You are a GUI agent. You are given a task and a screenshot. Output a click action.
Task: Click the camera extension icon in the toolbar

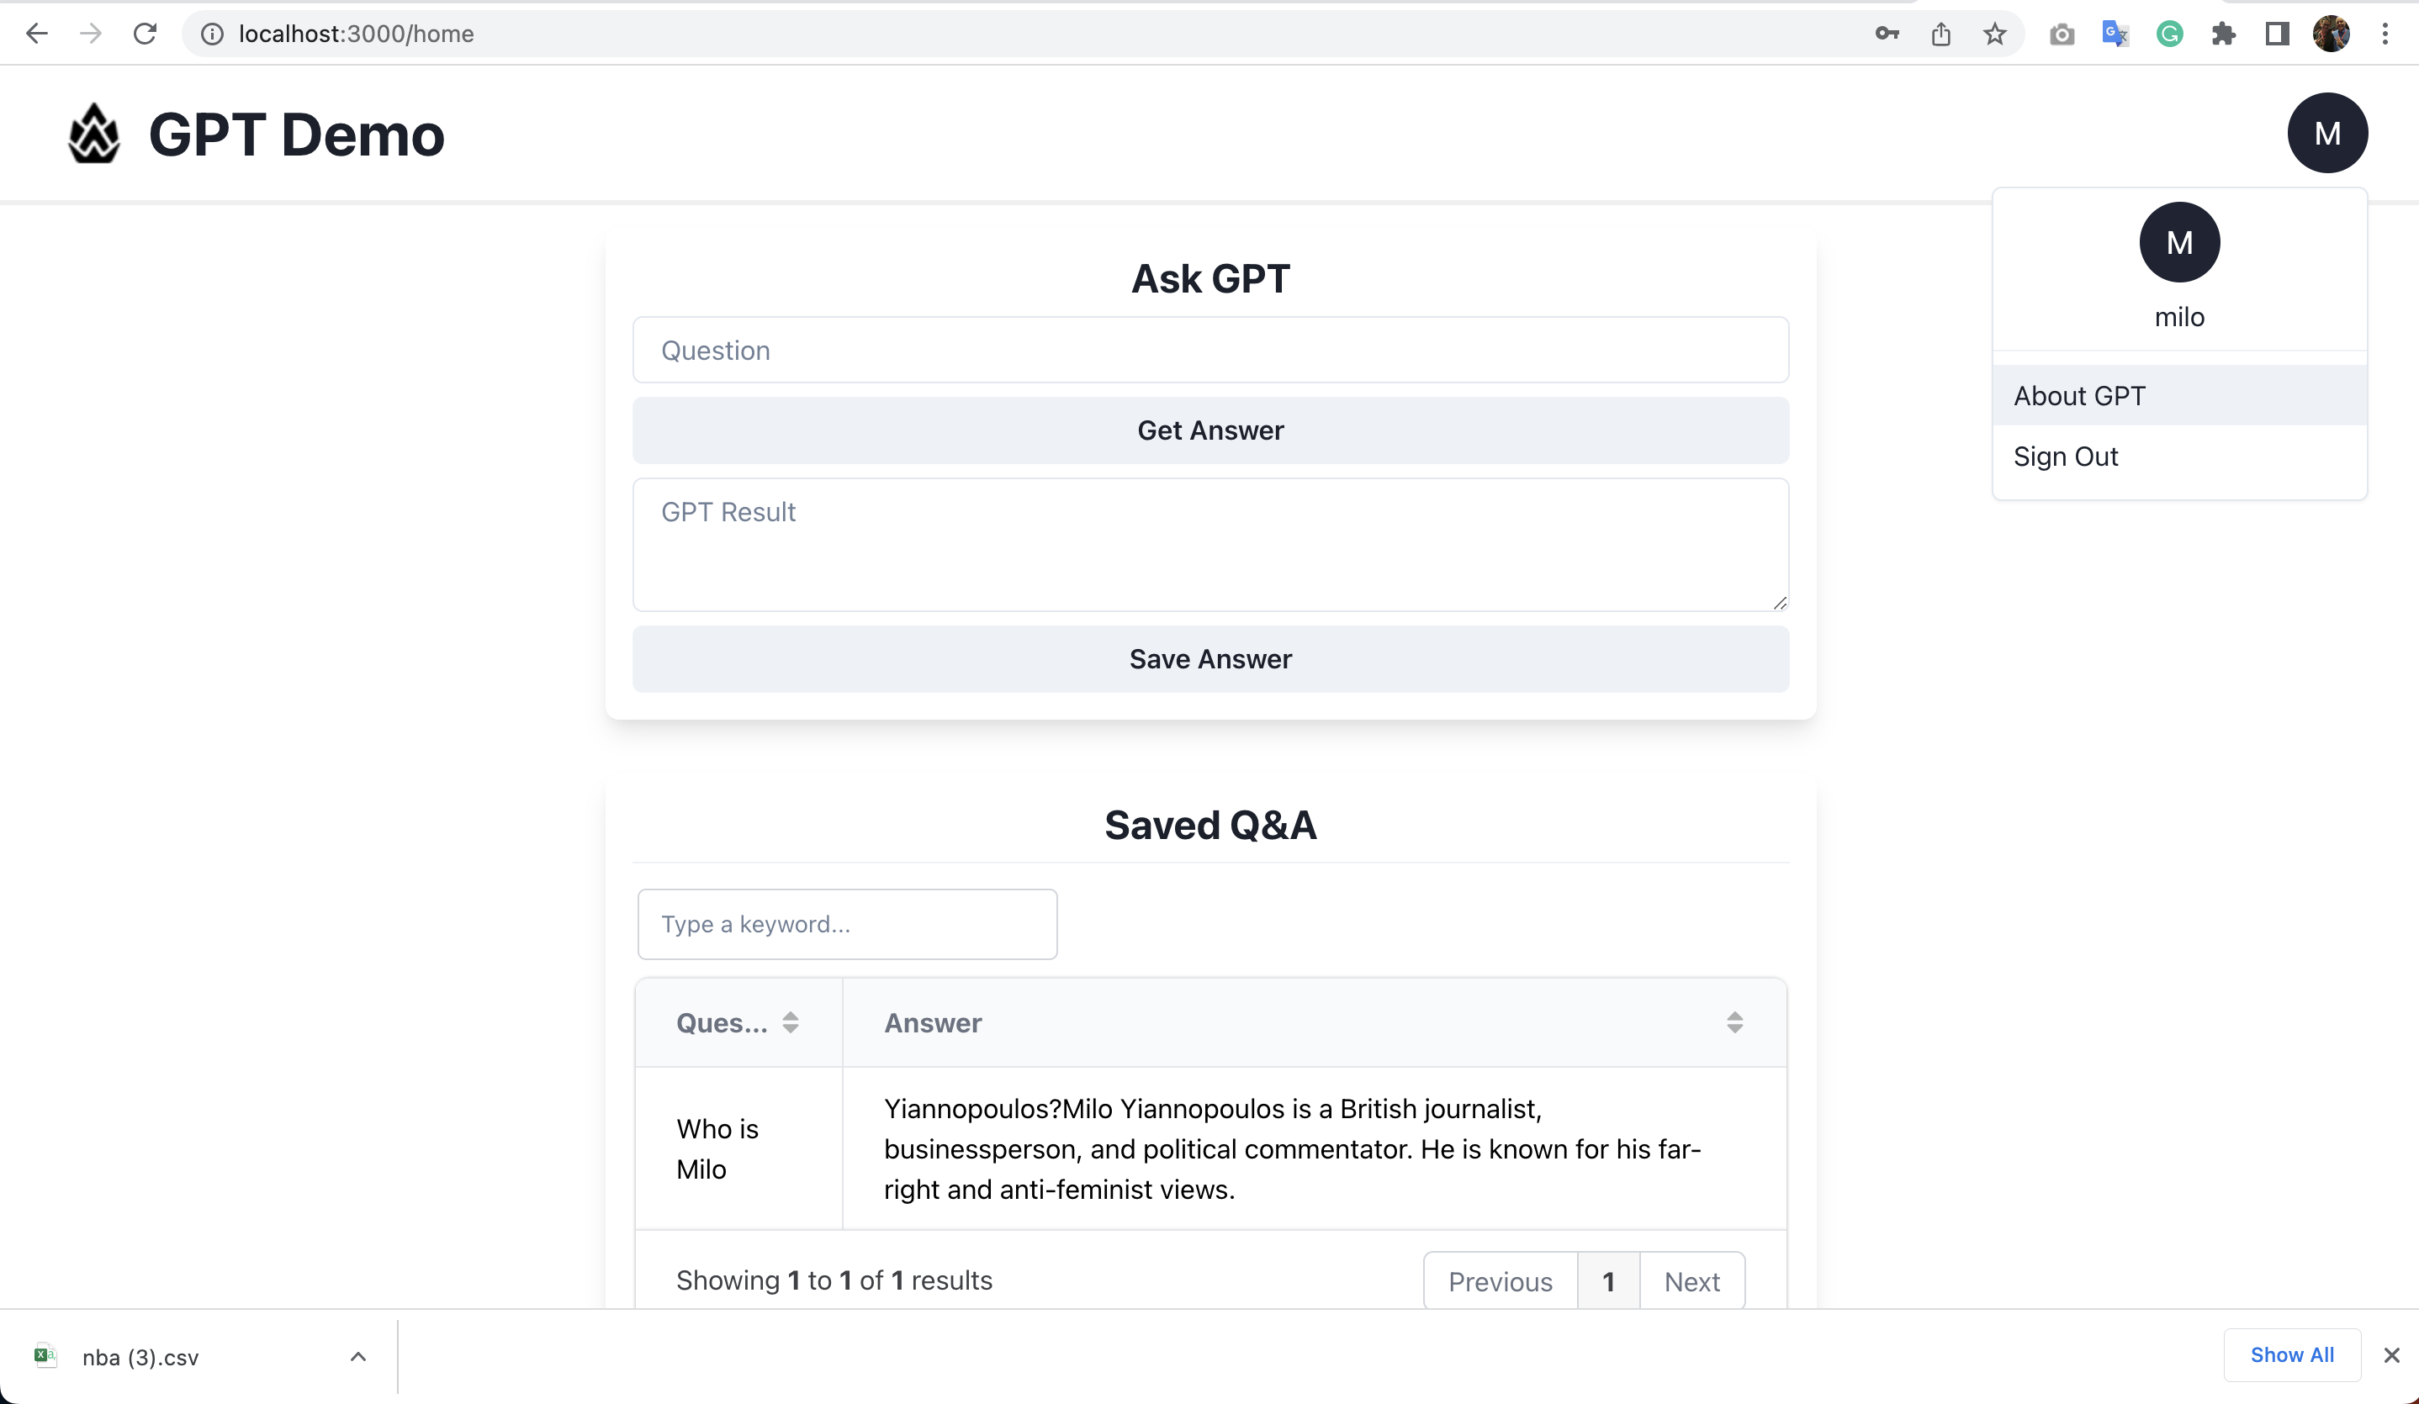[x=2062, y=34]
